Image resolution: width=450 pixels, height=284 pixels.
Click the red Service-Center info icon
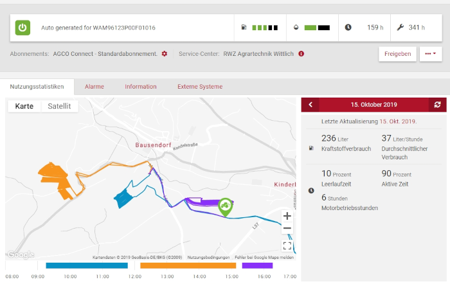(x=301, y=53)
